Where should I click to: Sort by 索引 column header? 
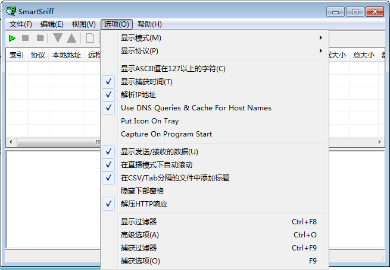(17, 55)
